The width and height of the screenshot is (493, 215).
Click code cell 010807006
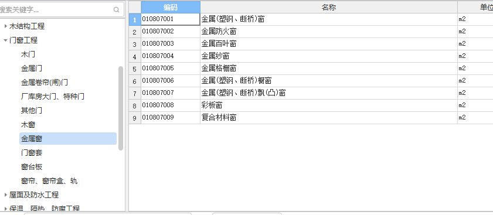171,81
